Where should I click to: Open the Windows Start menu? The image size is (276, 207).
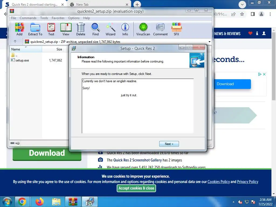7,202
